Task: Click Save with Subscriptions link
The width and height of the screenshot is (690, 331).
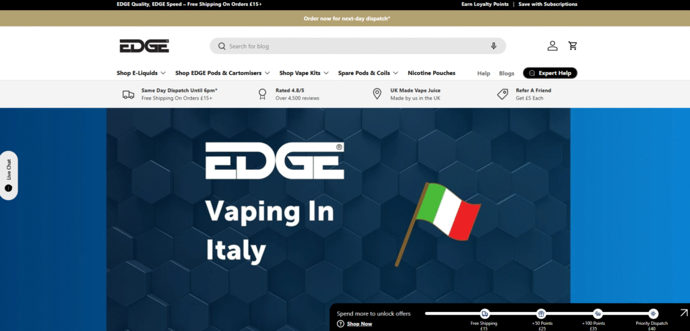Action: (x=548, y=5)
